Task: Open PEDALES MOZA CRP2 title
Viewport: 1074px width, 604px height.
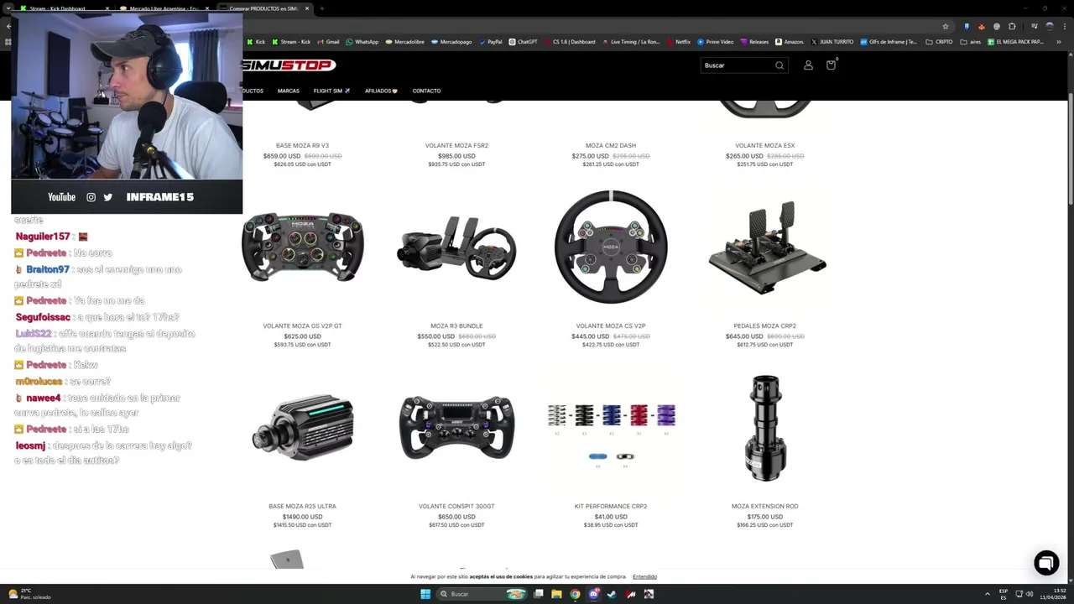Action: [x=764, y=325]
